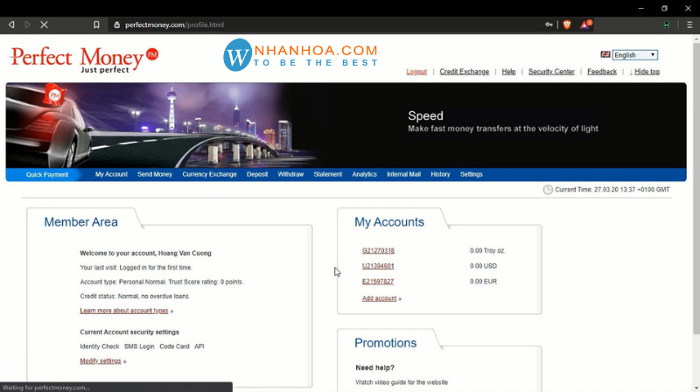Open the browser hamburger menu
The height and width of the screenshot is (392, 700).
point(689,24)
